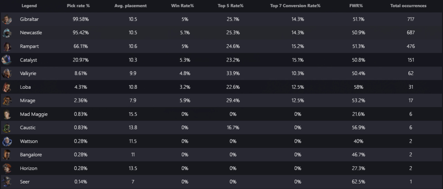Screen dimensions: 443x189
Task: Click the Seer legend portrait icon
Action: pyautogui.click(x=7, y=182)
